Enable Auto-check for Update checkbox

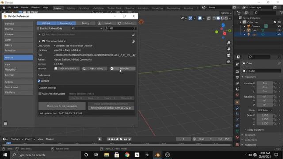[x=40, y=94]
